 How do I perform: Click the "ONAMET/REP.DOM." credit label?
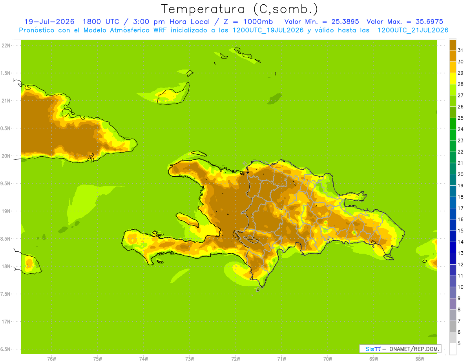(414, 349)
